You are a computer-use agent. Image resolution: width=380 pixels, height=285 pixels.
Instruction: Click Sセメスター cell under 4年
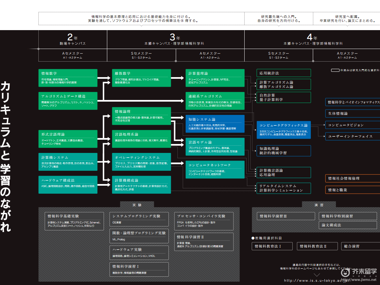click(279, 55)
